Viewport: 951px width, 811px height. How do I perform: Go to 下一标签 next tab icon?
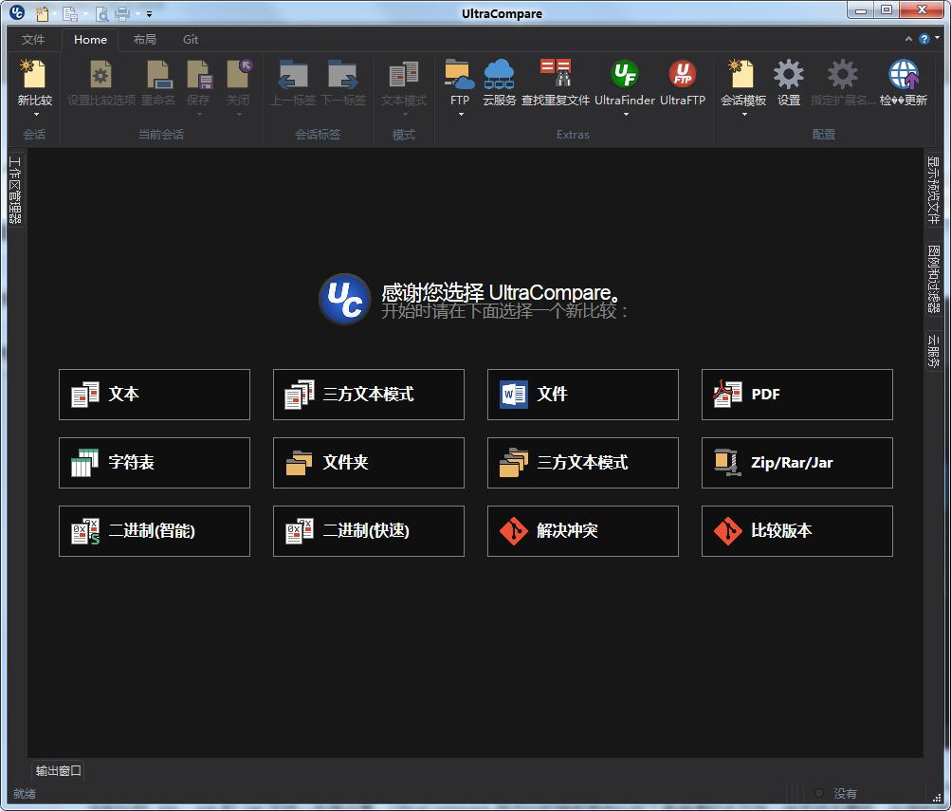[x=342, y=75]
